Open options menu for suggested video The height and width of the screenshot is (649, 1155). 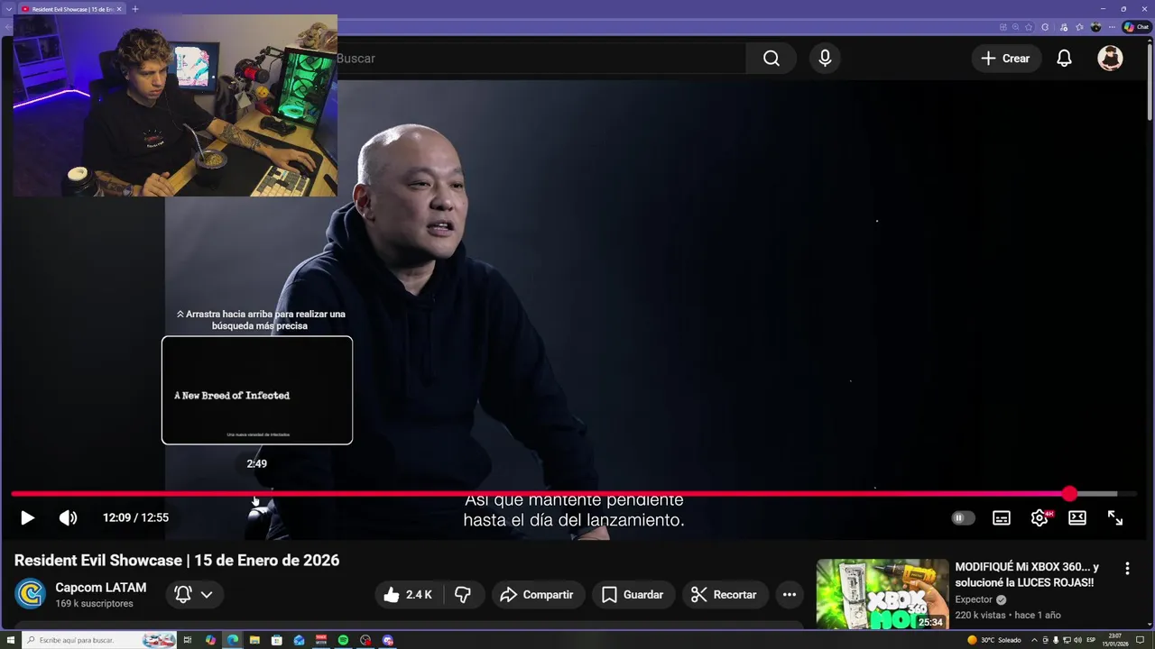(1127, 569)
